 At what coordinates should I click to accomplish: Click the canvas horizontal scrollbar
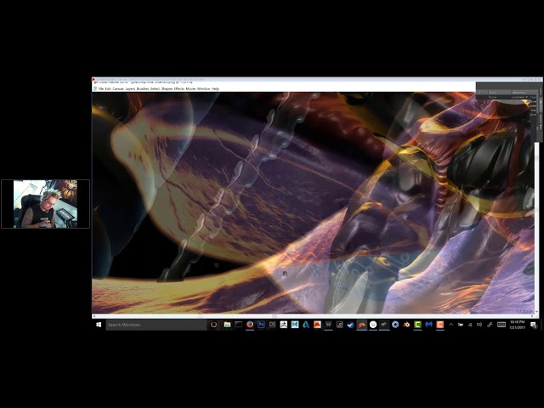pos(312,316)
